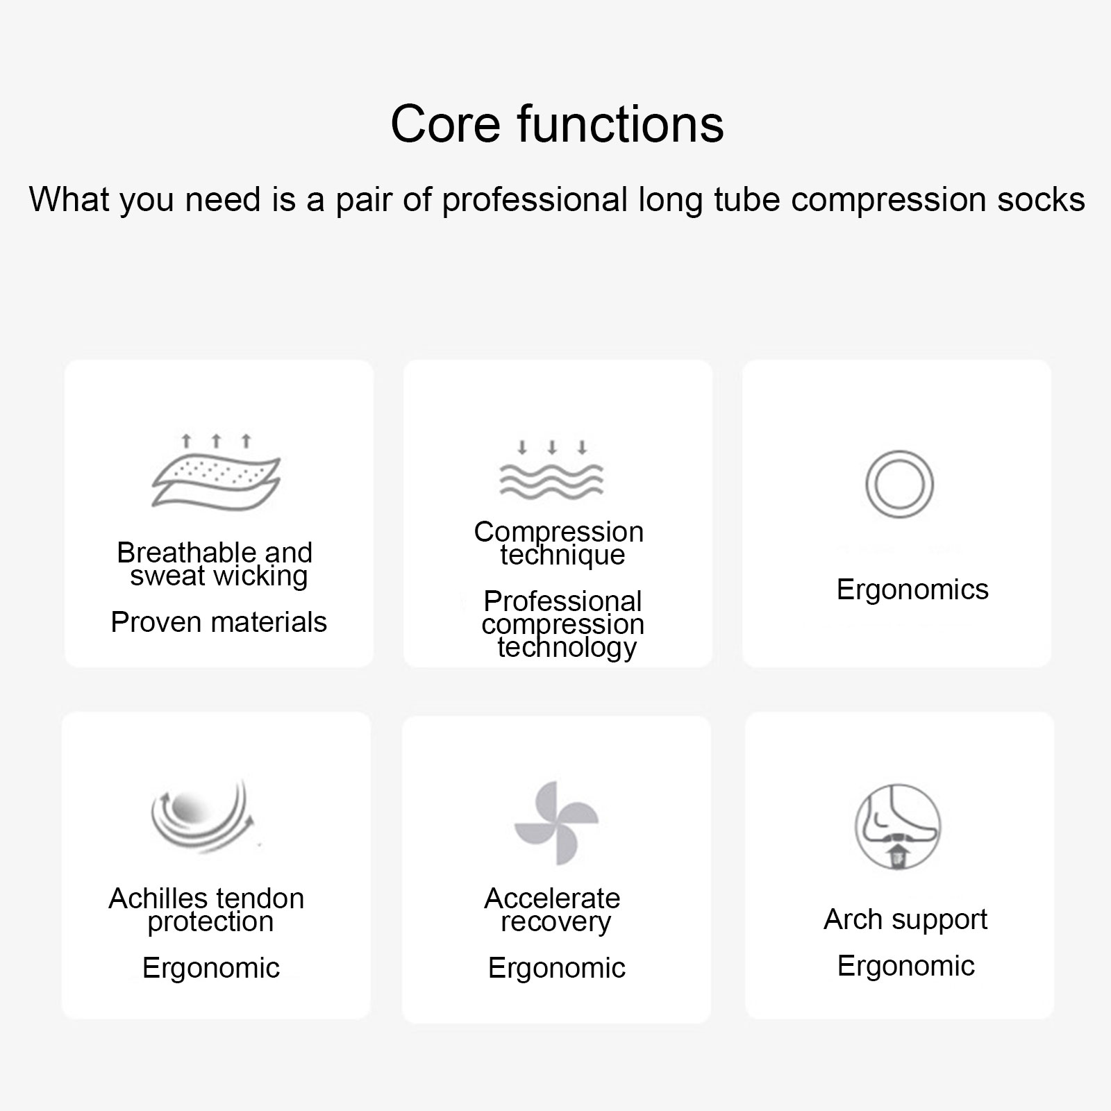Image resolution: width=1111 pixels, height=1111 pixels.
Task: Select "Breathable and sweat wicking" text
Action: point(215,564)
